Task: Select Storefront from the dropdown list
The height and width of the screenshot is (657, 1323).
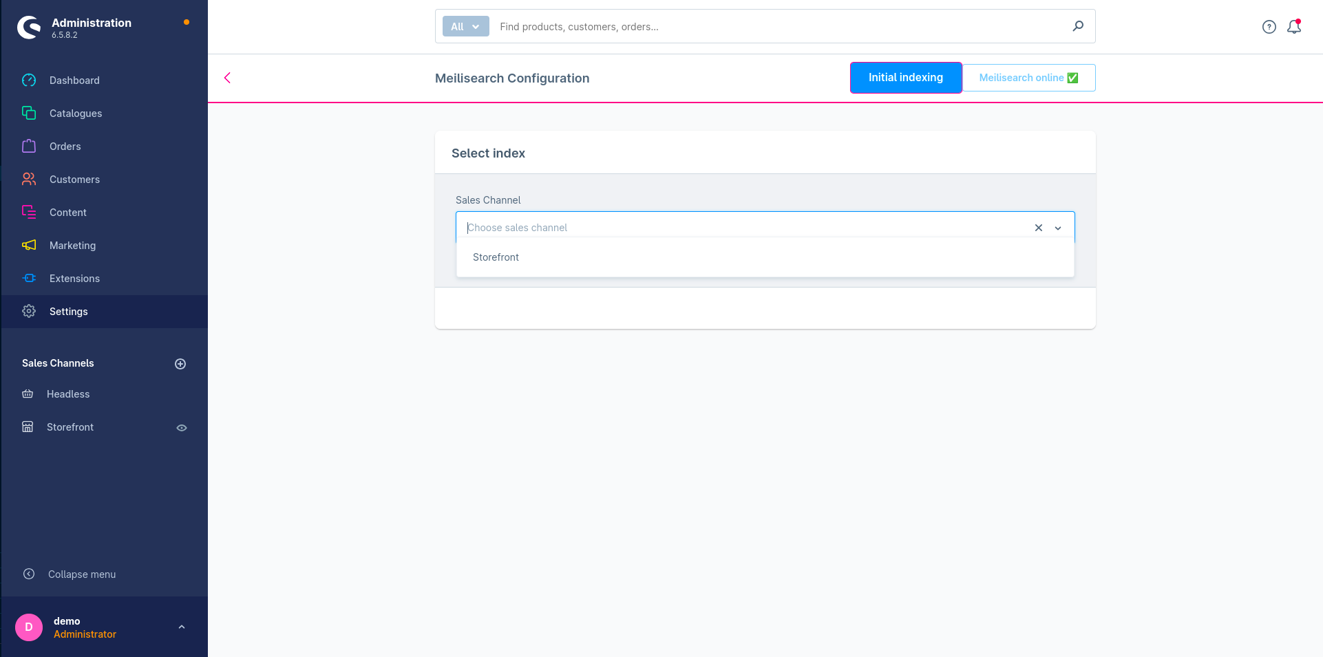Action: tap(765, 257)
